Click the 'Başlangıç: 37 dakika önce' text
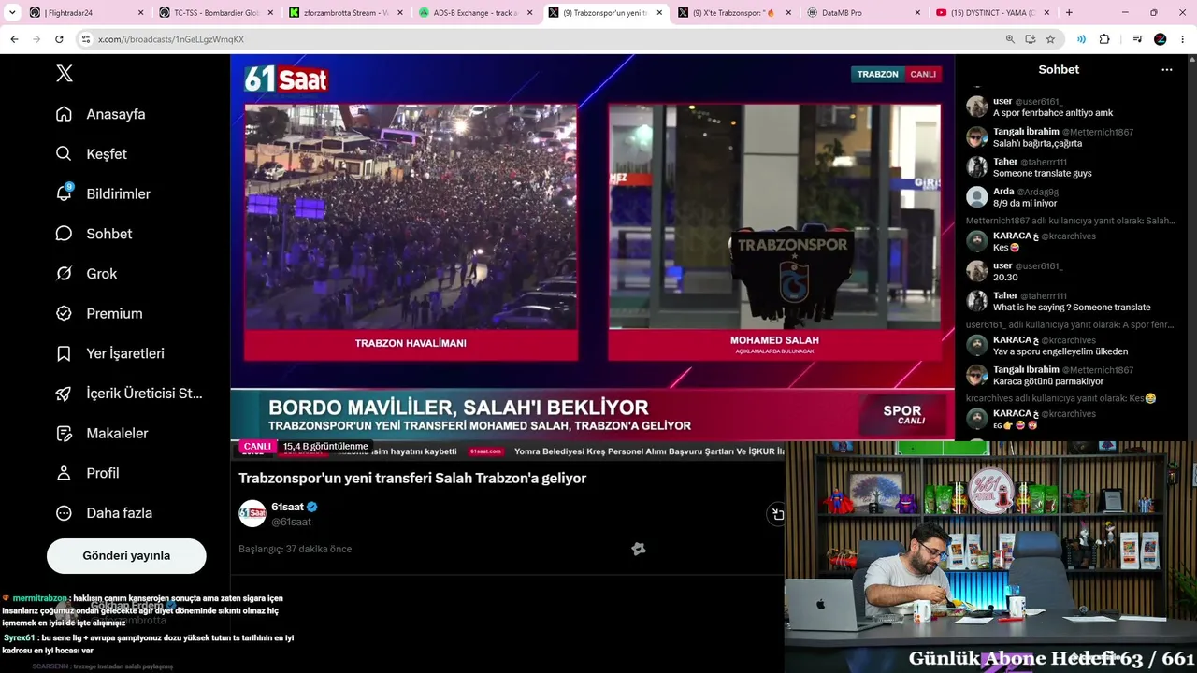The height and width of the screenshot is (673, 1197). point(296,549)
